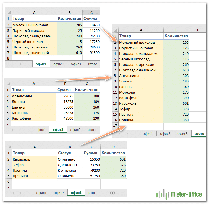Open итого tab in the panel where офис2 is active

92,130
